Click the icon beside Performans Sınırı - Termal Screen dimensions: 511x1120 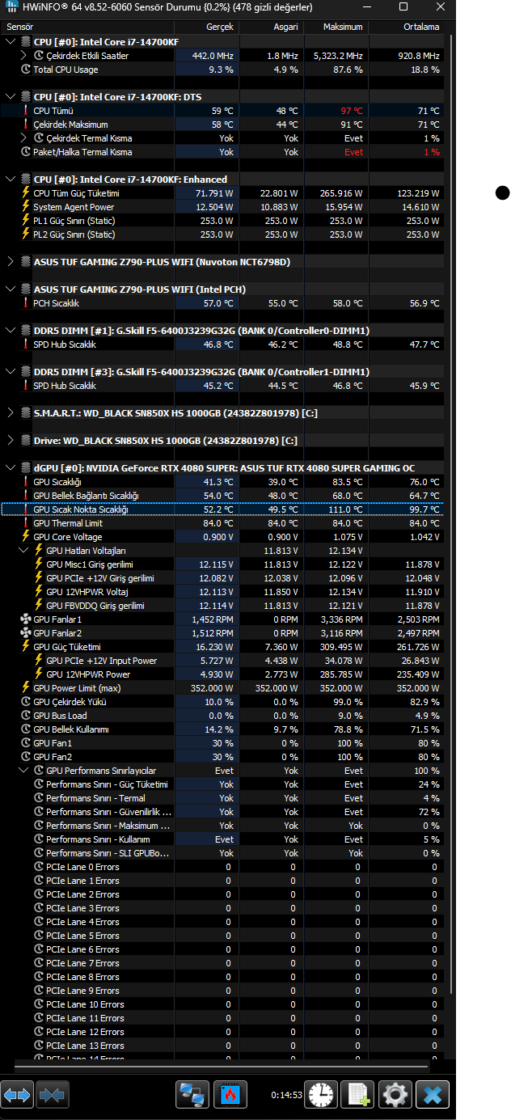coord(39,798)
